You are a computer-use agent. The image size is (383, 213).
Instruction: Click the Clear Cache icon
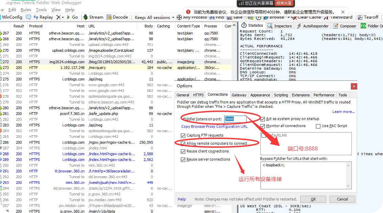point(294,18)
